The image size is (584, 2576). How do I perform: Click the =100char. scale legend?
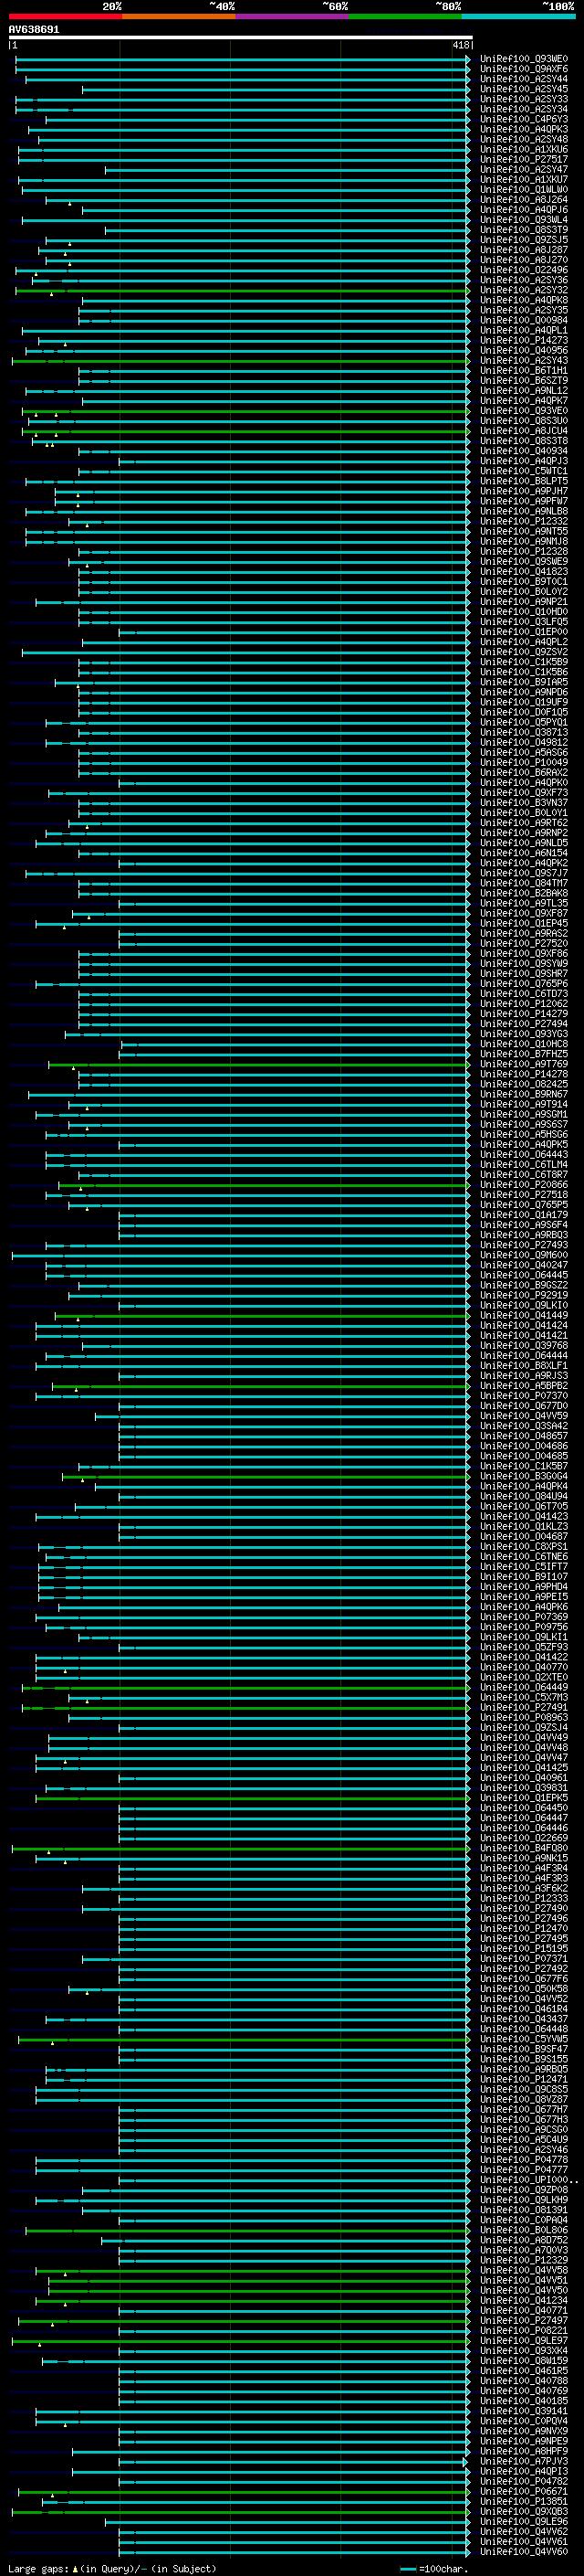click(434, 2568)
